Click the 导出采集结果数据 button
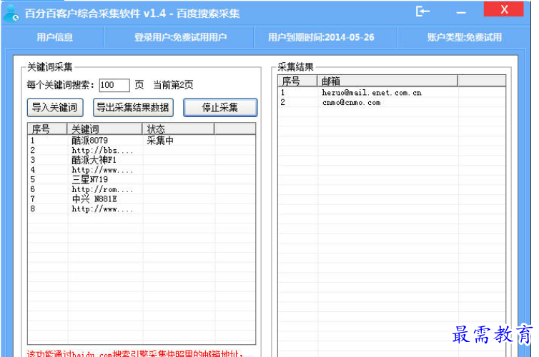This screenshot has width=539, height=357. (133, 108)
